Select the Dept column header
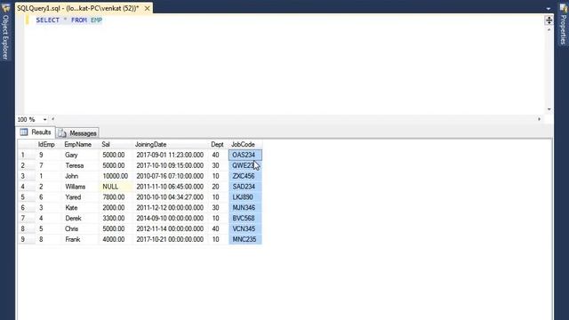569x320 pixels. coord(219,144)
